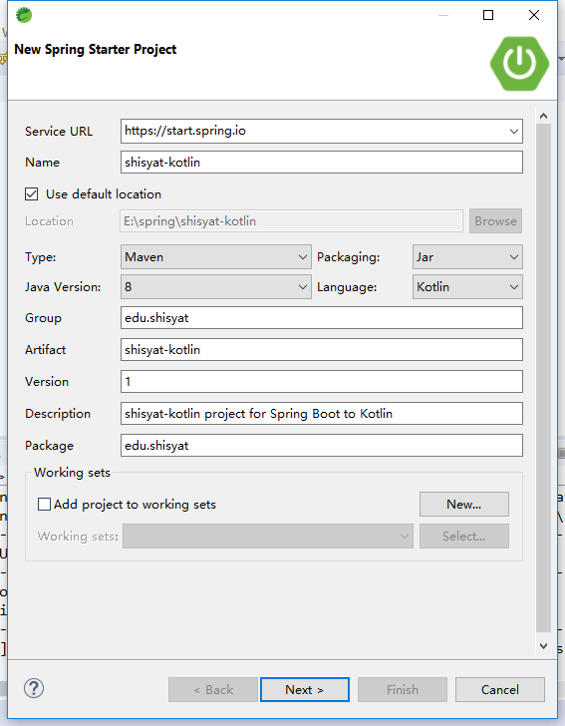Click the Working sets group label
Screen dimensions: 565x726
pyautogui.click(x=72, y=473)
